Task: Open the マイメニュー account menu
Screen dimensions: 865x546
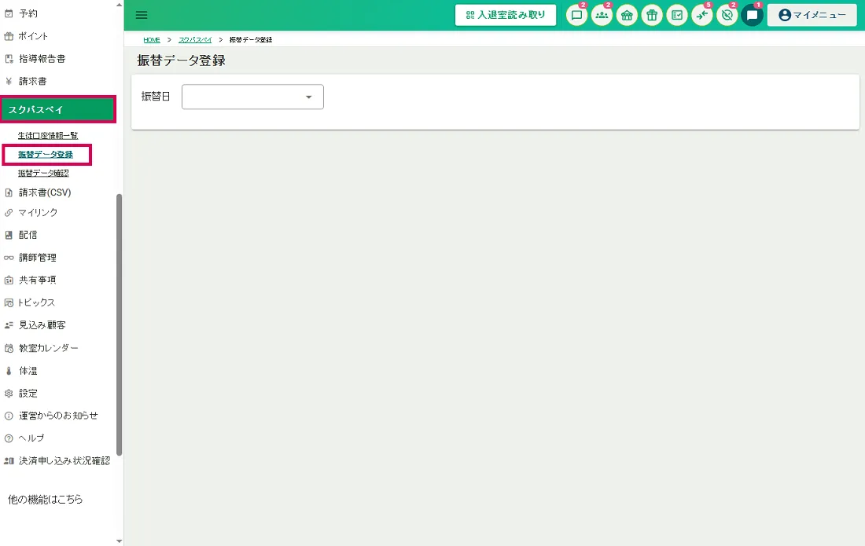Action: click(x=812, y=15)
